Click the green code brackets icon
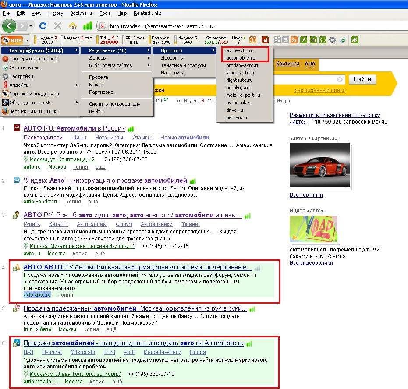Screen dimensions: 408x389 click(323, 40)
